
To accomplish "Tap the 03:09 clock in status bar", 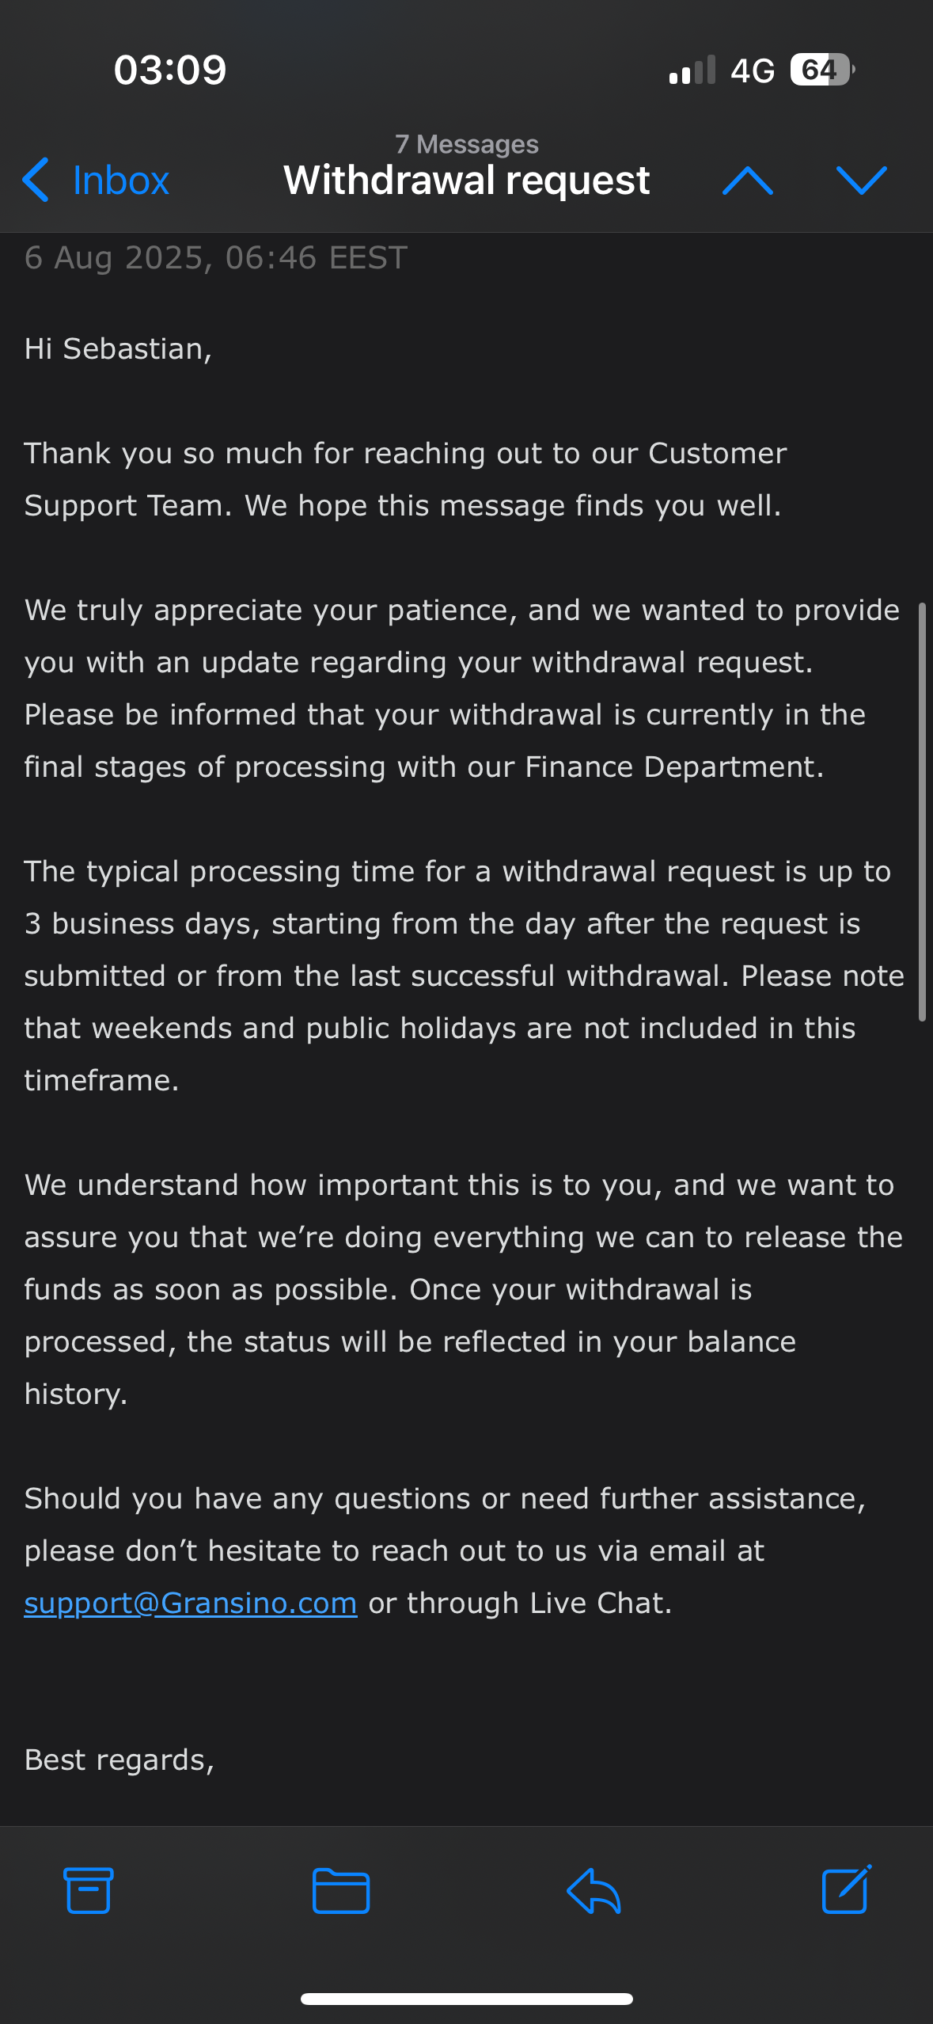I will coord(170,70).
